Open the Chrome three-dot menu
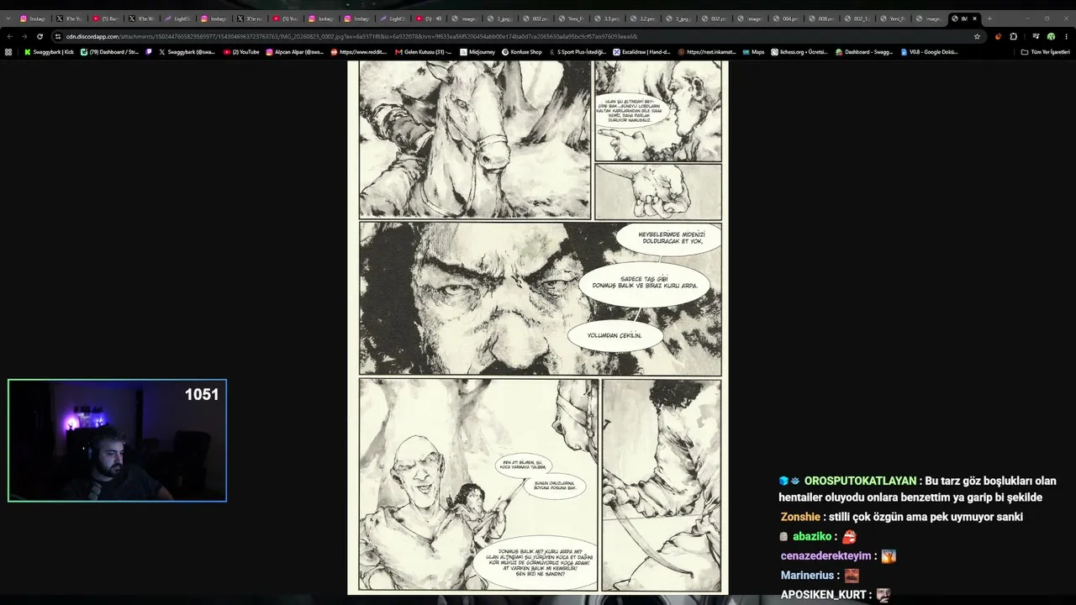The height and width of the screenshot is (605, 1076). click(x=1066, y=36)
